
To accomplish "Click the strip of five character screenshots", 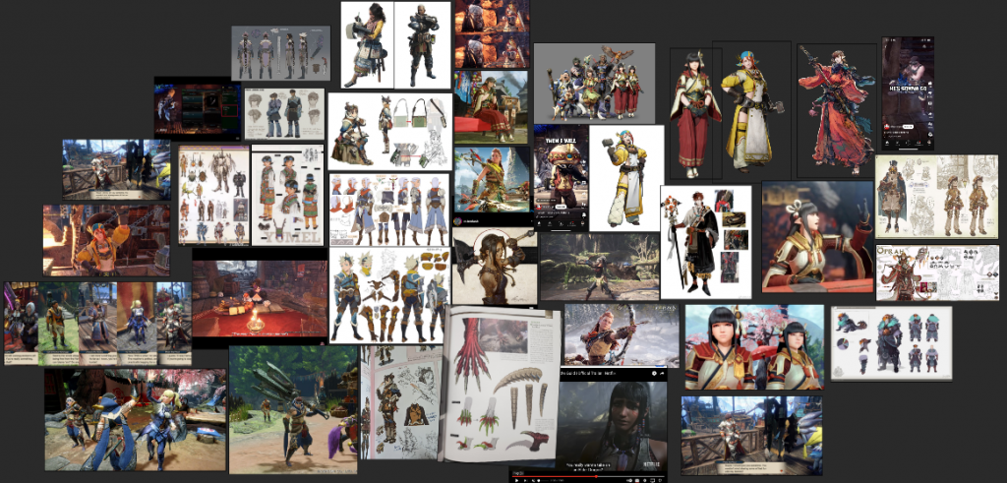I will (97, 324).
